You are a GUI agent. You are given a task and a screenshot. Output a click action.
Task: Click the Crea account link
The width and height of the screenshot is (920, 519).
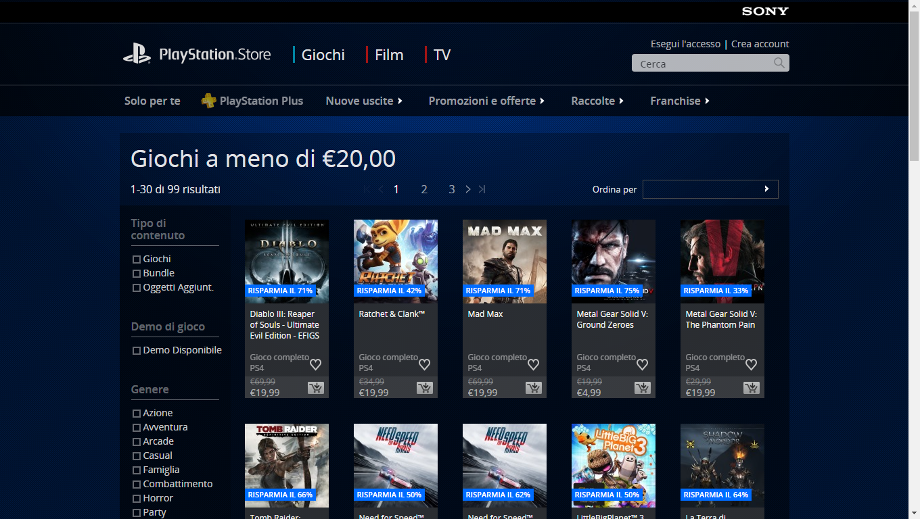point(760,44)
